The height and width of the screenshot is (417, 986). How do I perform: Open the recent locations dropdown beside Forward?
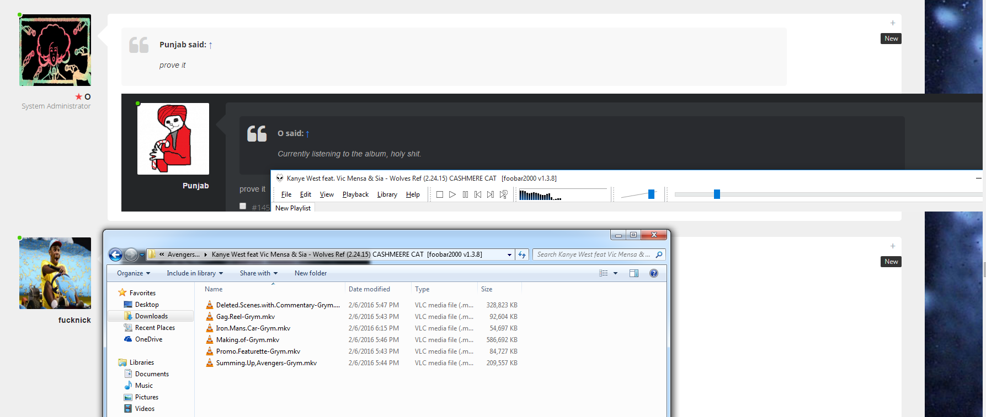pos(142,254)
